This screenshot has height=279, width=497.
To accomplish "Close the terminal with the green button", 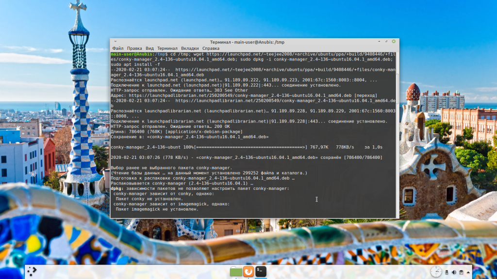I will (x=394, y=42).
